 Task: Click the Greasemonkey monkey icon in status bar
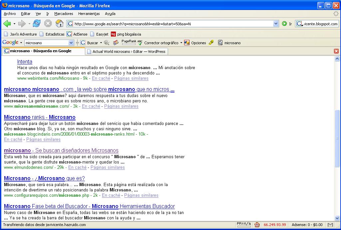[257, 225]
